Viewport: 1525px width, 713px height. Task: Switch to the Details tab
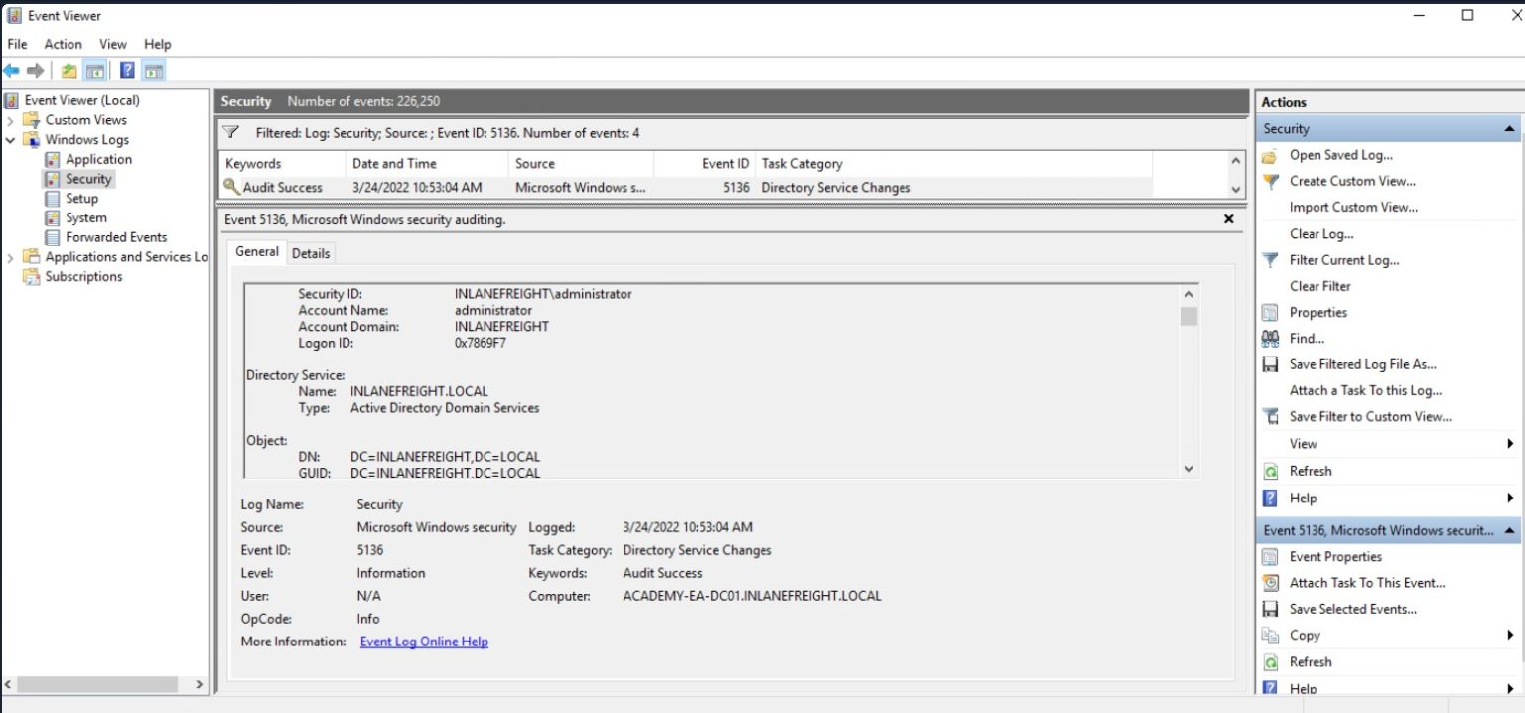point(310,253)
